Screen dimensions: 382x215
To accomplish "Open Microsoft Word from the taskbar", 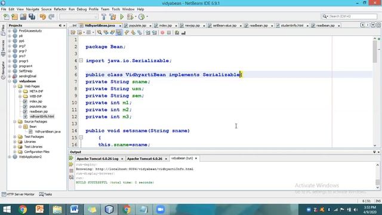I will tap(74, 210).
